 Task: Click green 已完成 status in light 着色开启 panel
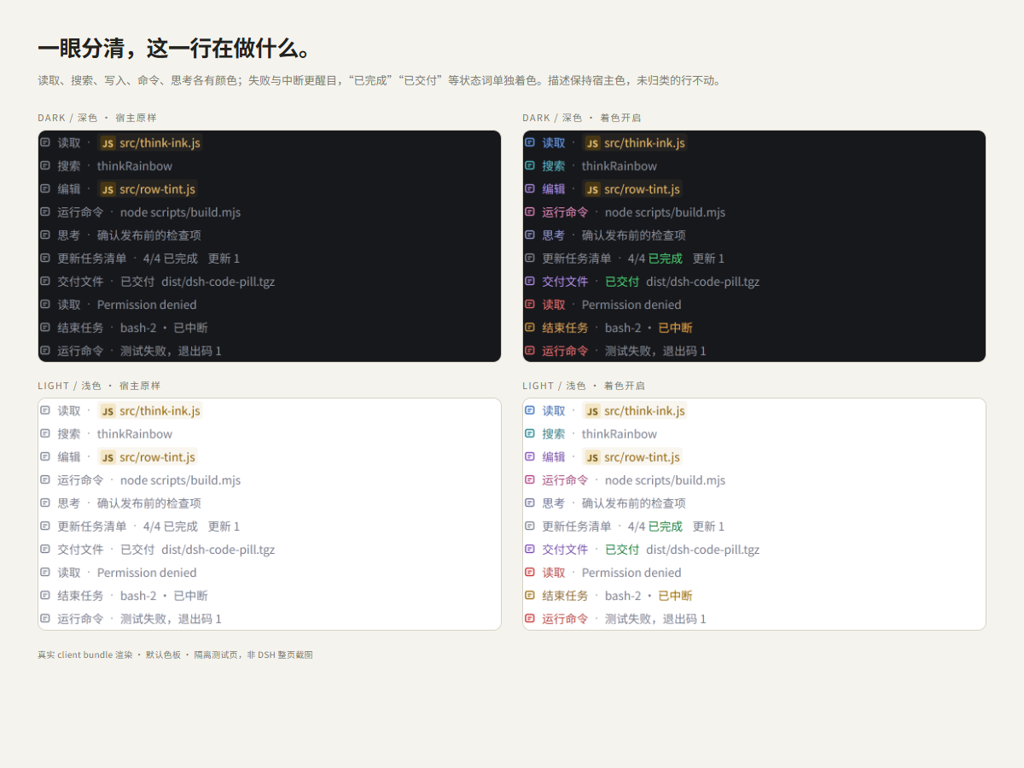[666, 527]
